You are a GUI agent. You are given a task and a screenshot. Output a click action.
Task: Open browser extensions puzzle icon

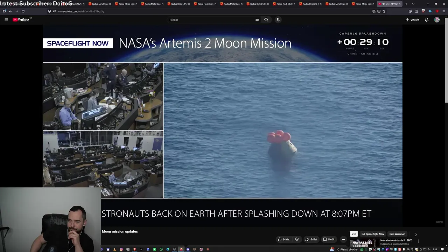(416, 11)
